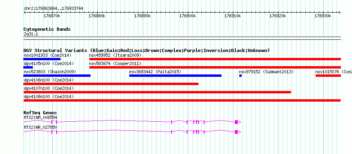This screenshot has width=352, height=154.
Task: Select the nsv459952 (Itsara2009) label
Action: [x=115, y=55]
